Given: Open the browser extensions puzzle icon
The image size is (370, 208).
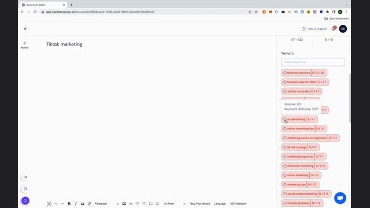Looking at the screenshot, I should (328, 12).
